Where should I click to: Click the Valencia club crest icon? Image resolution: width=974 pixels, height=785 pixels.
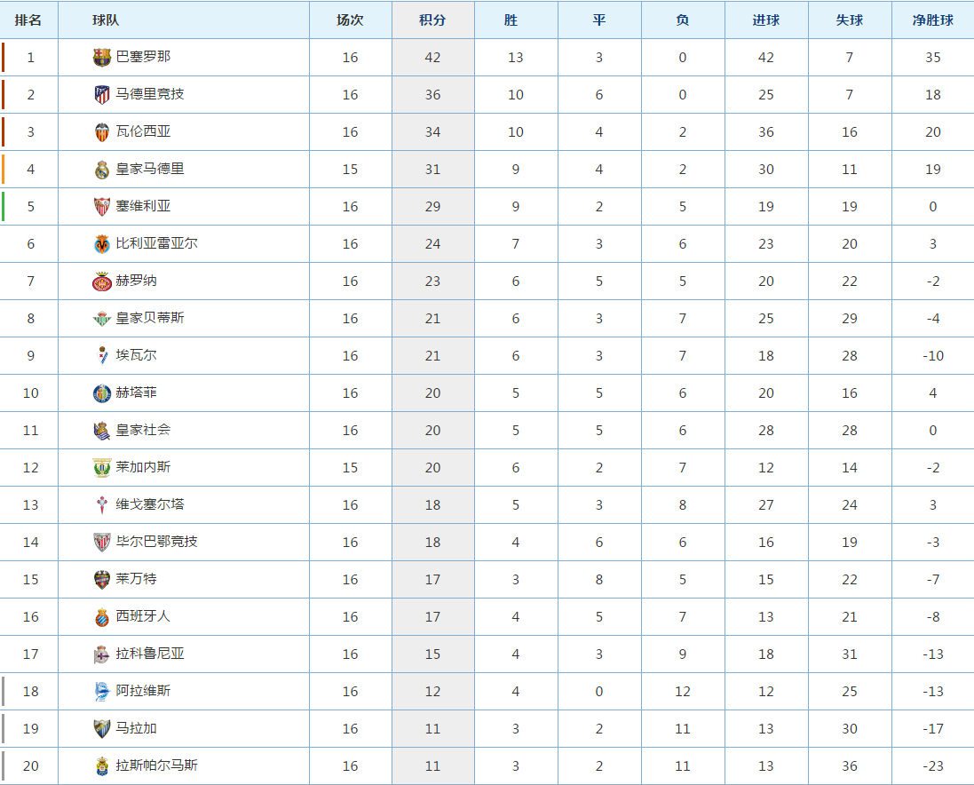coord(102,131)
